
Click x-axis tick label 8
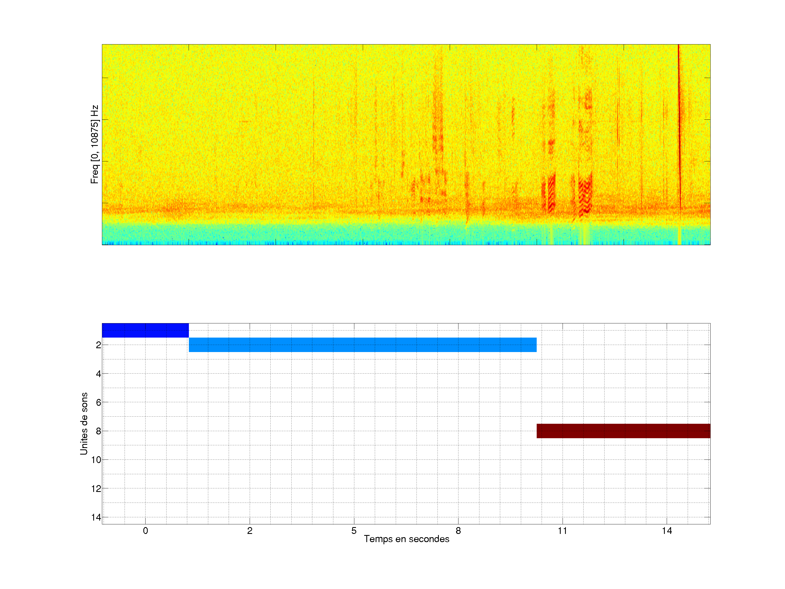point(458,531)
